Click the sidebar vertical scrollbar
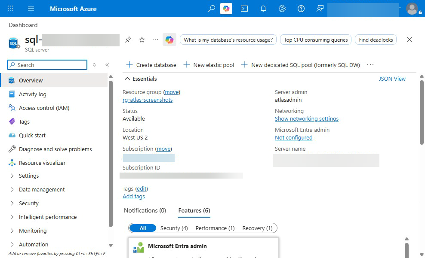Viewport: 425px width, 258px height. point(111,154)
